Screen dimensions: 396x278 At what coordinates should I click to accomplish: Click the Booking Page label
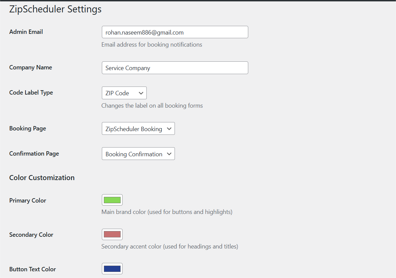pos(27,128)
